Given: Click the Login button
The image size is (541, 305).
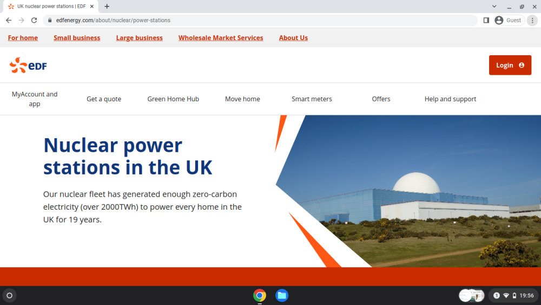Looking at the screenshot, I should tap(510, 65).
